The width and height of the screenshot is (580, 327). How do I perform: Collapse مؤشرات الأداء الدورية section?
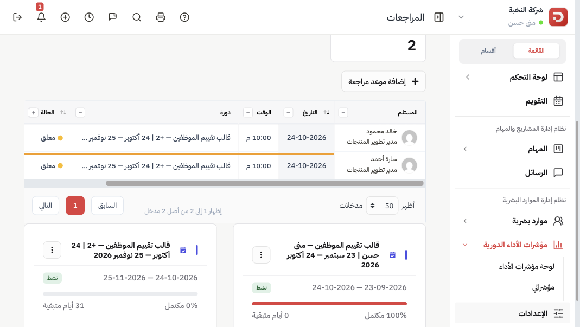click(x=465, y=245)
